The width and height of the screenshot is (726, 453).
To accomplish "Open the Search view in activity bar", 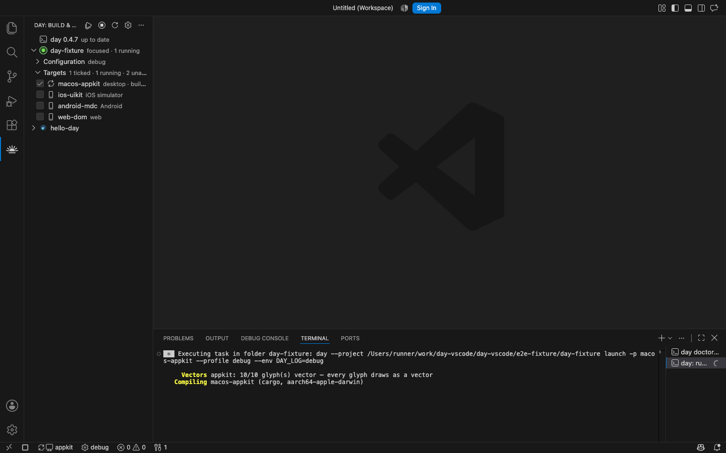I will coord(12,52).
